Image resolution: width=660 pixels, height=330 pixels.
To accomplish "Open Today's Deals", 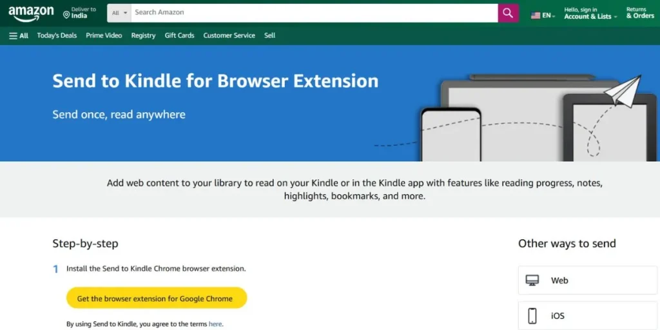I will pos(57,35).
